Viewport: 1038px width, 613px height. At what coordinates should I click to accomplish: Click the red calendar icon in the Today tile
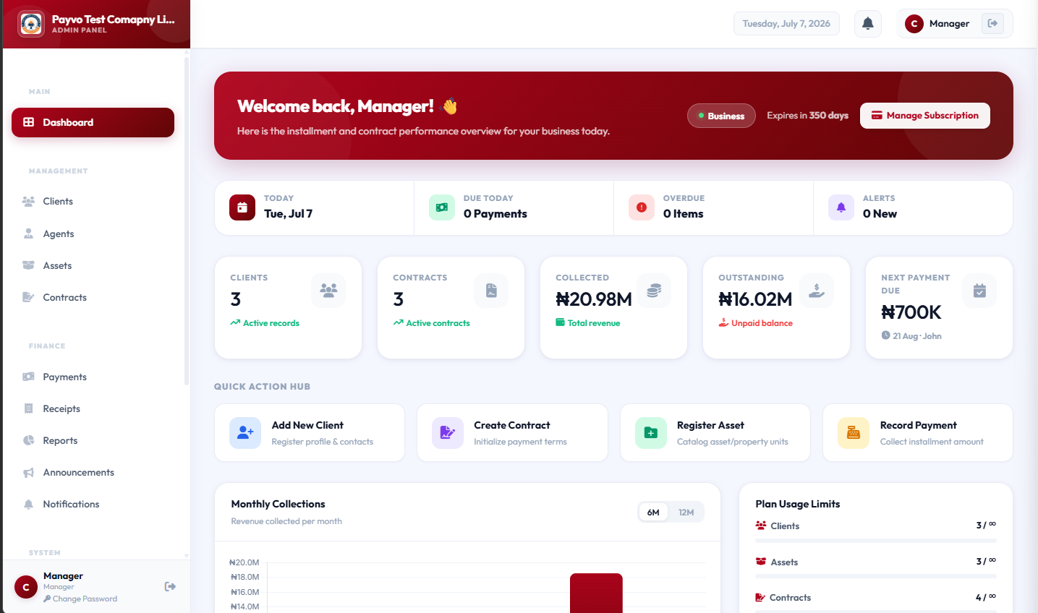click(242, 207)
